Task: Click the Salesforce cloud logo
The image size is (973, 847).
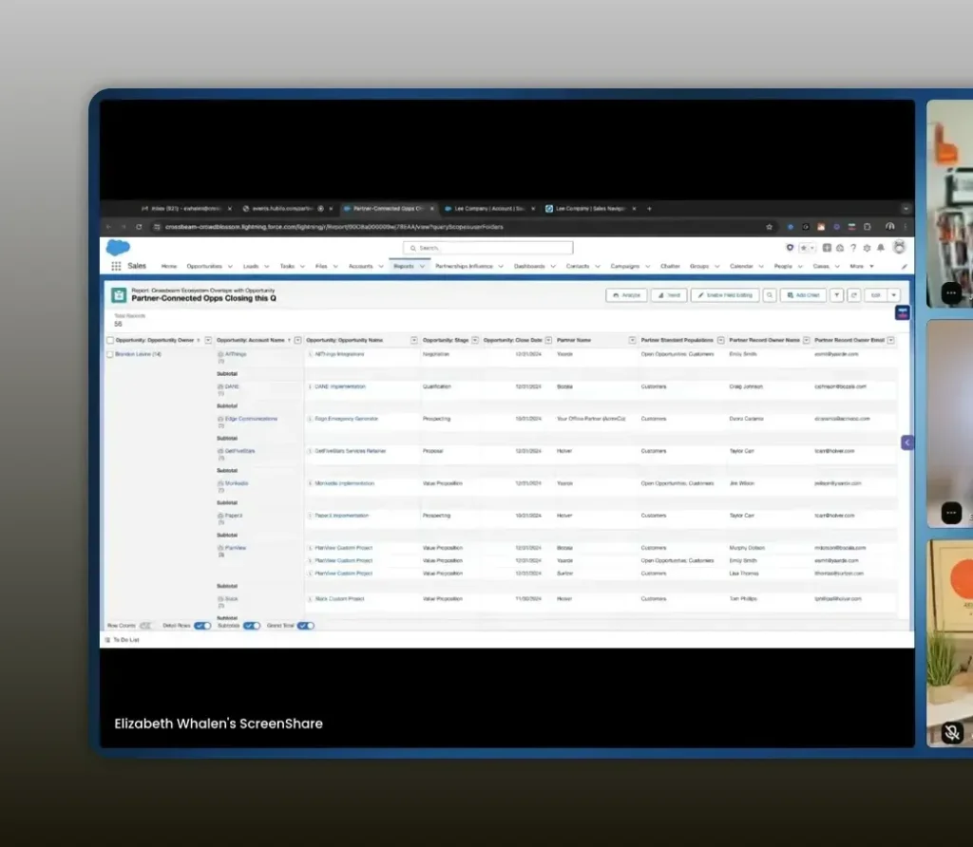Action: click(x=118, y=248)
